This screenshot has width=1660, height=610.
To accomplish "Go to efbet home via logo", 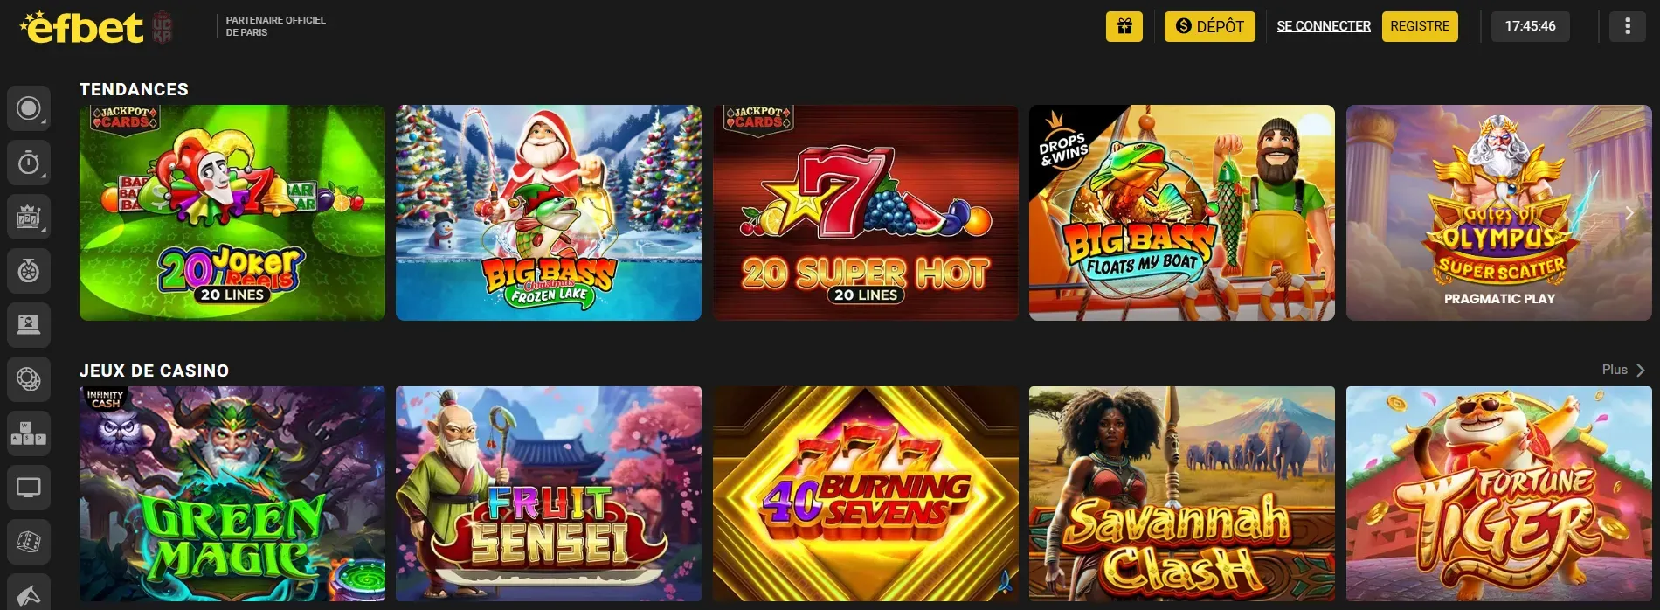I will [x=83, y=27].
